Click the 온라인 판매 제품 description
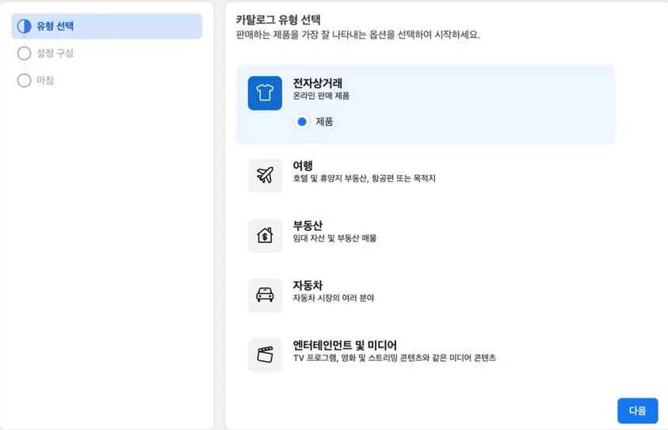 pyautogui.click(x=321, y=96)
